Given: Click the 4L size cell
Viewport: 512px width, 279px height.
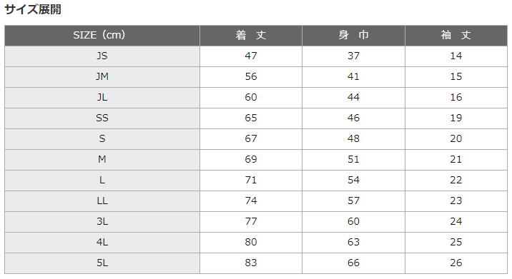Looking at the screenshot, I should (x=102, y=243).
